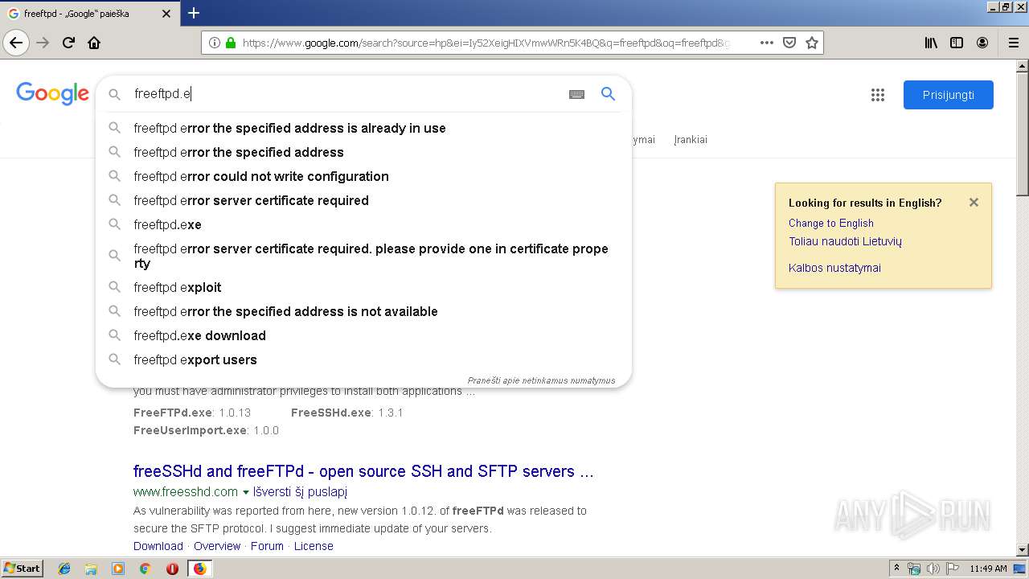Screen dimensions: 1029x579
Task: Expand the www.freesshd.com result dropdown arrow
Action: pyautogui.click(x=246, y=492)
